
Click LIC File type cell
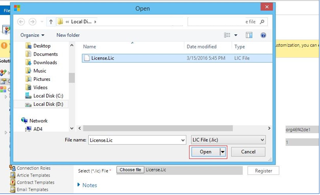click(242, 58)
